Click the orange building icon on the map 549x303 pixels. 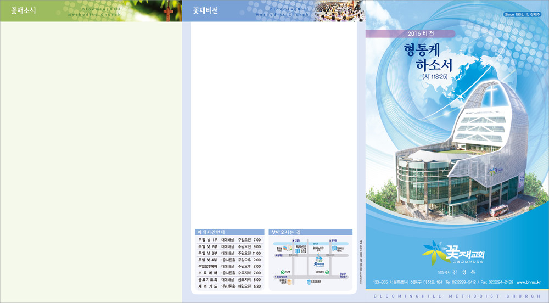(289, 282)
